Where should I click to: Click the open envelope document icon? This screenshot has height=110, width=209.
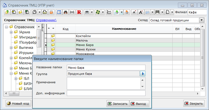click(45, 12)
